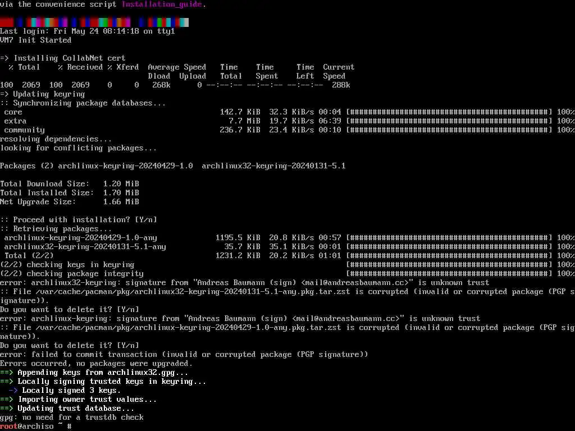
Task: Select the '7.7 MiB' size value
Action: click(244, 121)
